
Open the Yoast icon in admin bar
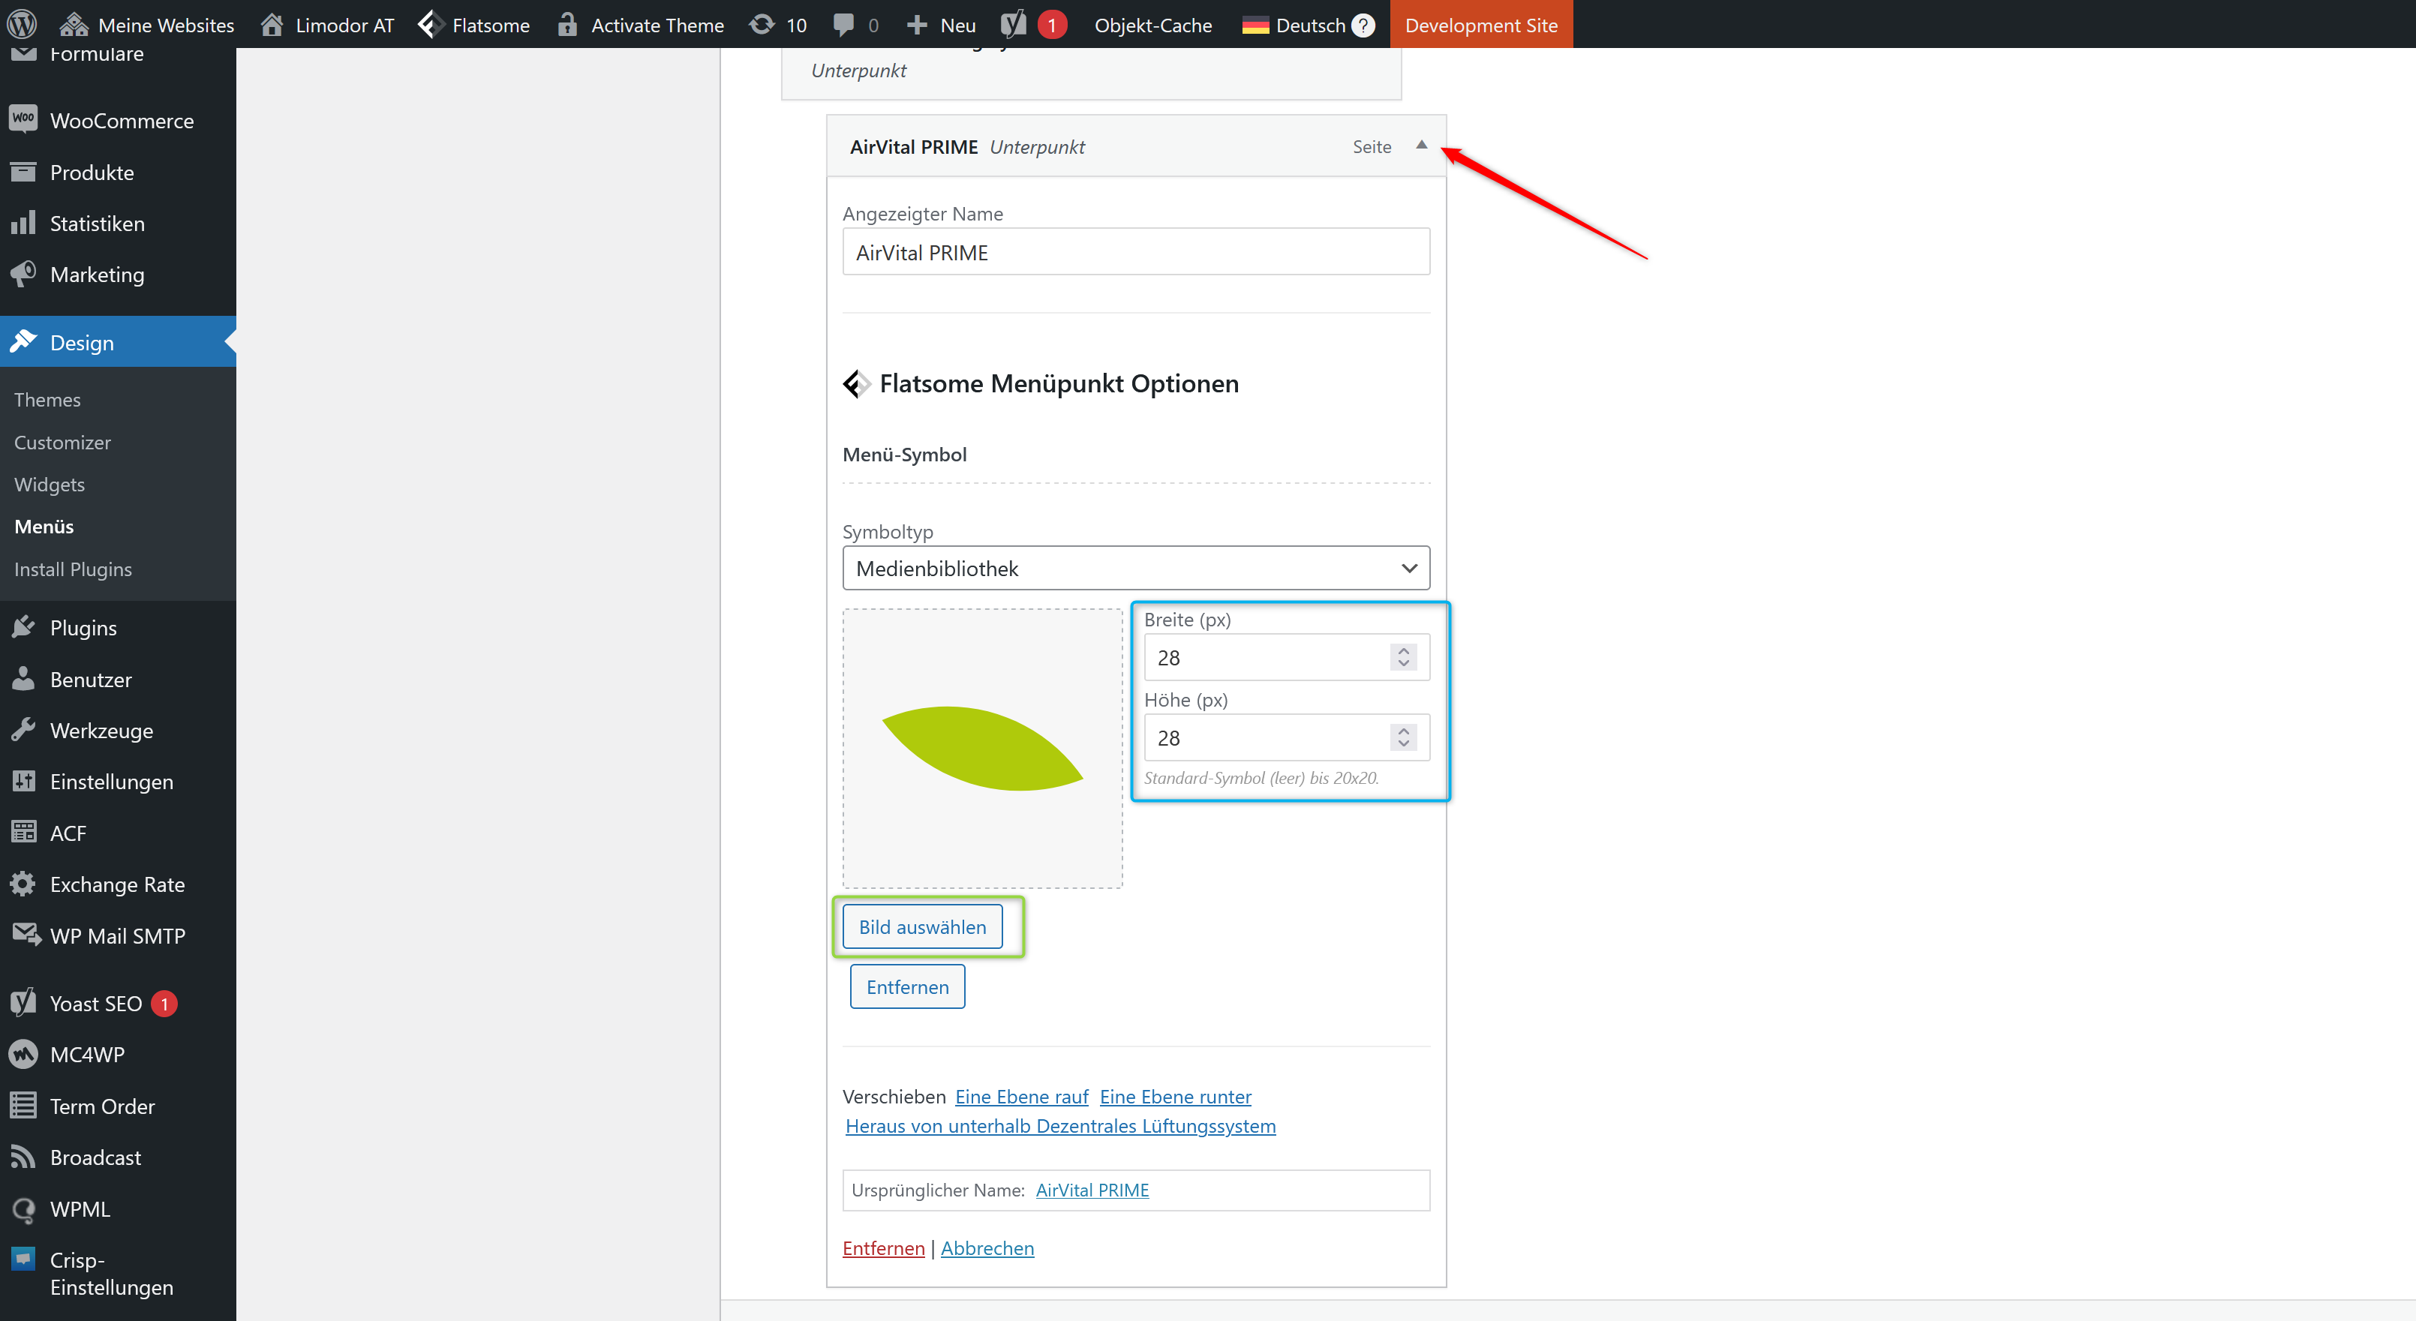(1013, 24)
